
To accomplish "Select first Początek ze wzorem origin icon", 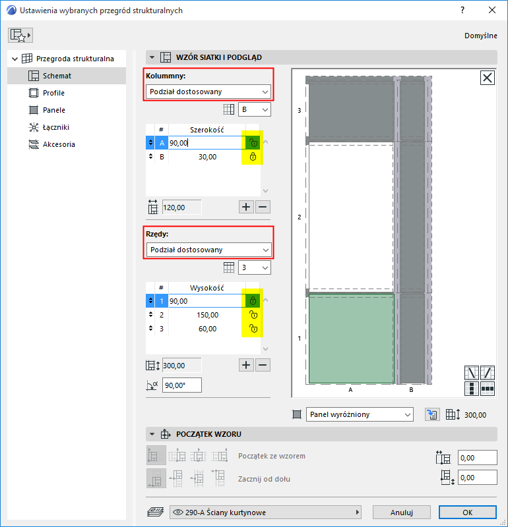I will 156,455.
